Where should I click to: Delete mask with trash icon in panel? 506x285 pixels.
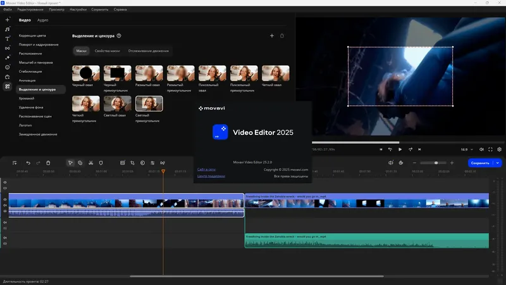point(282,36)
